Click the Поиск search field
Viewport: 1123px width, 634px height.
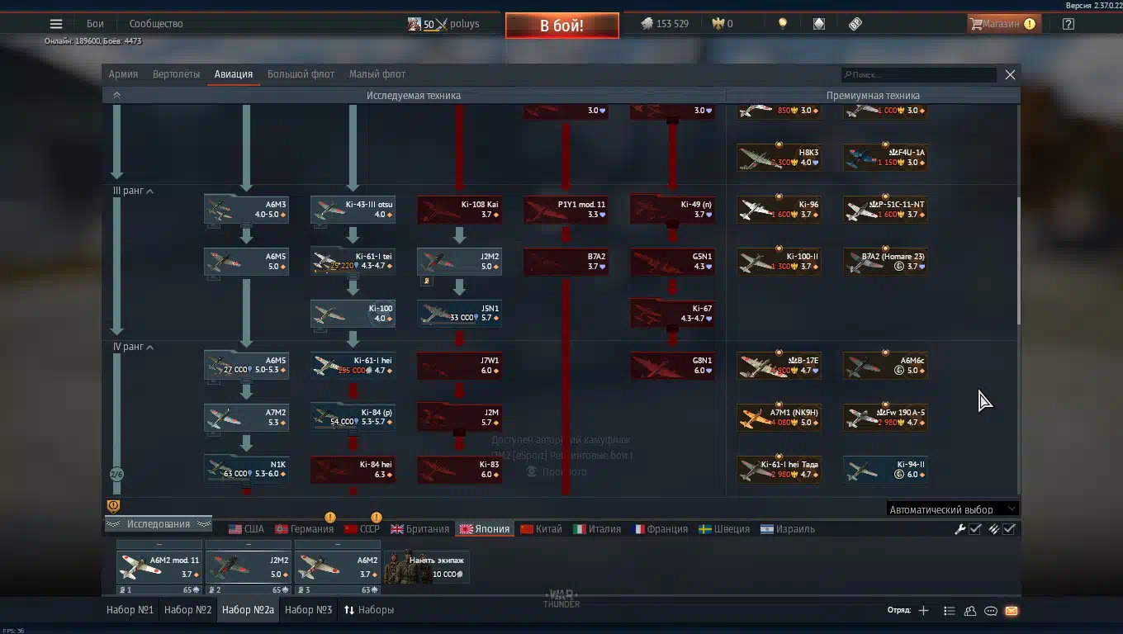tap(919, 75)
